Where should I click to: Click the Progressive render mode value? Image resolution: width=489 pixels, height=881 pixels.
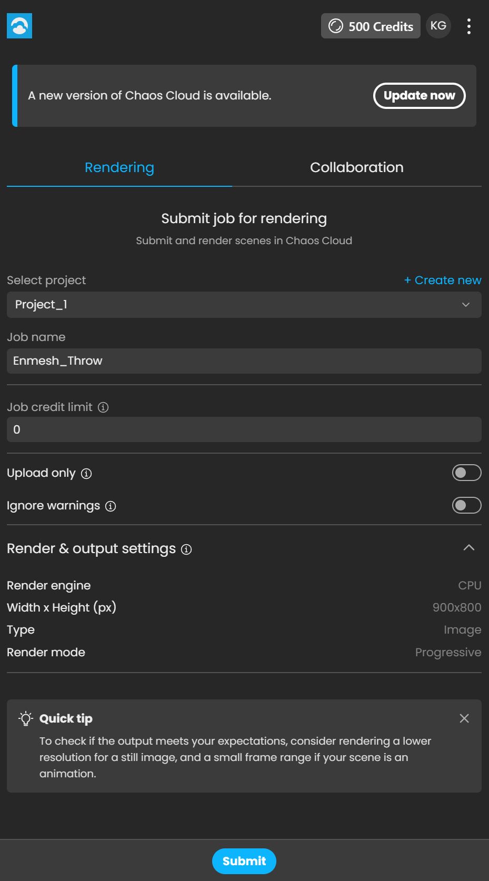(448, 653)
